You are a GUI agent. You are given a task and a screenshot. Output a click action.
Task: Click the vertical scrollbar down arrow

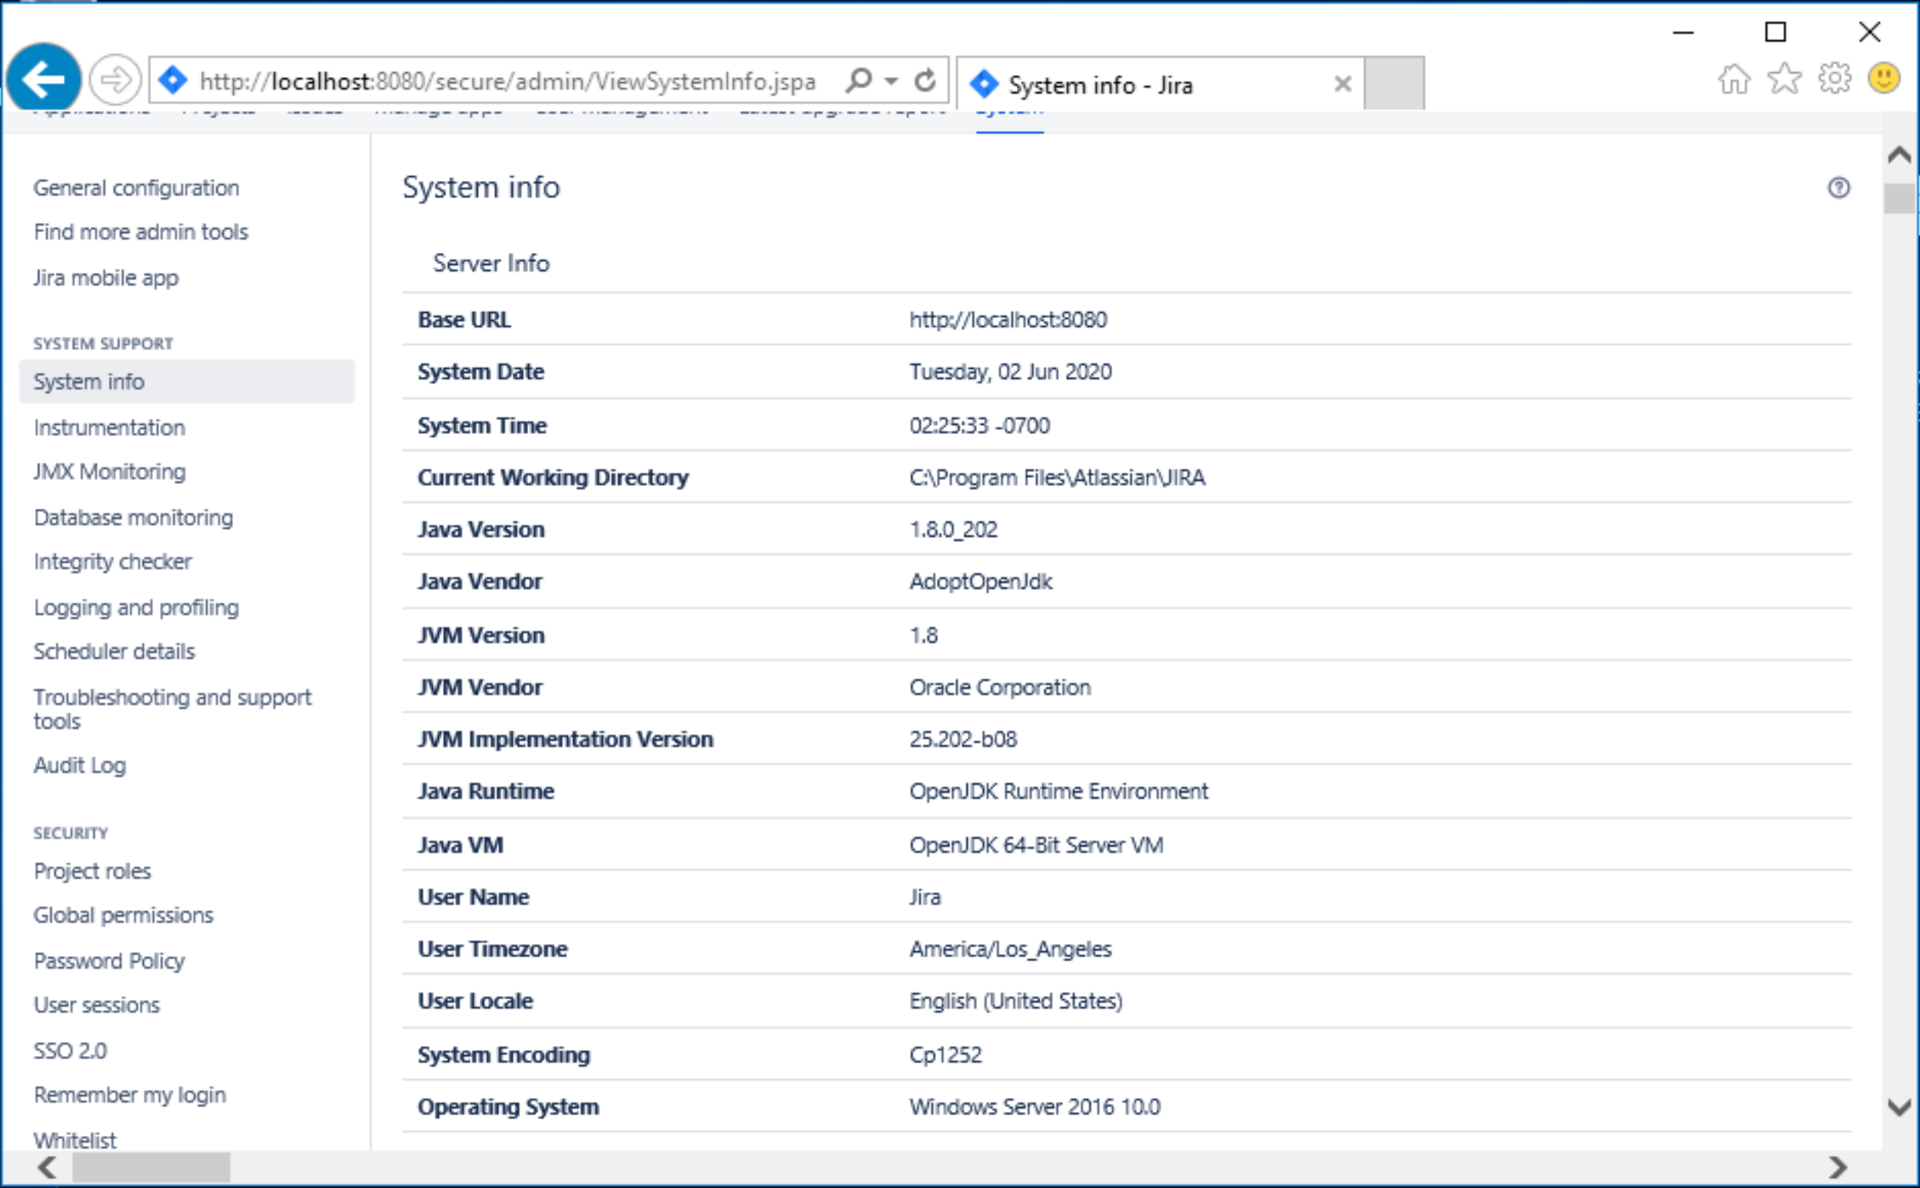coord(1899,1107)
